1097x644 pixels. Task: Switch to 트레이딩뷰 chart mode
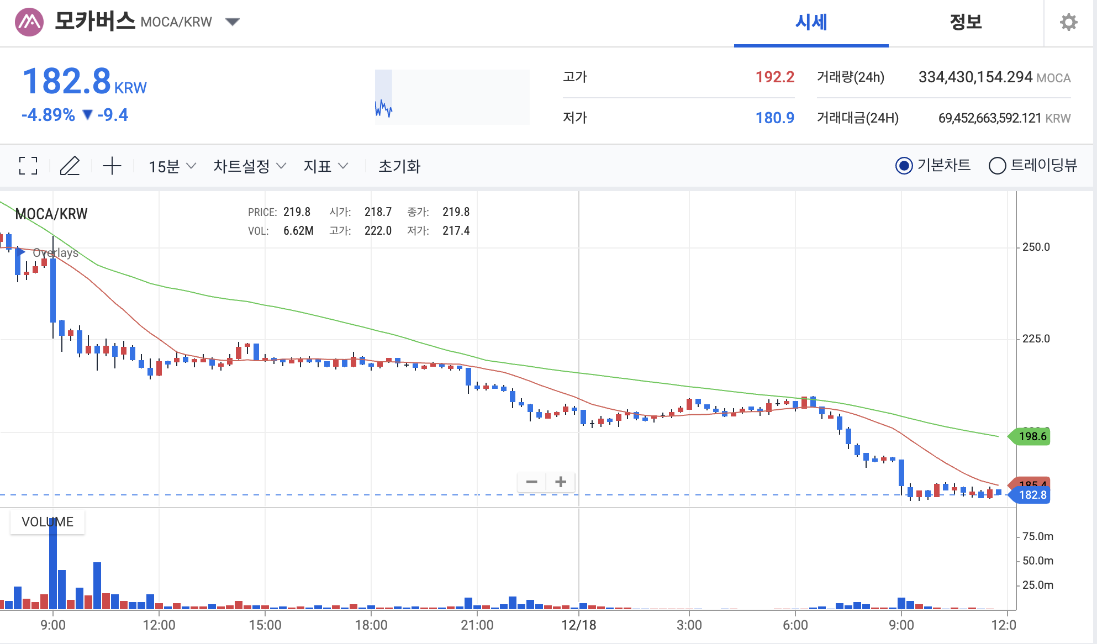(997, 166)
